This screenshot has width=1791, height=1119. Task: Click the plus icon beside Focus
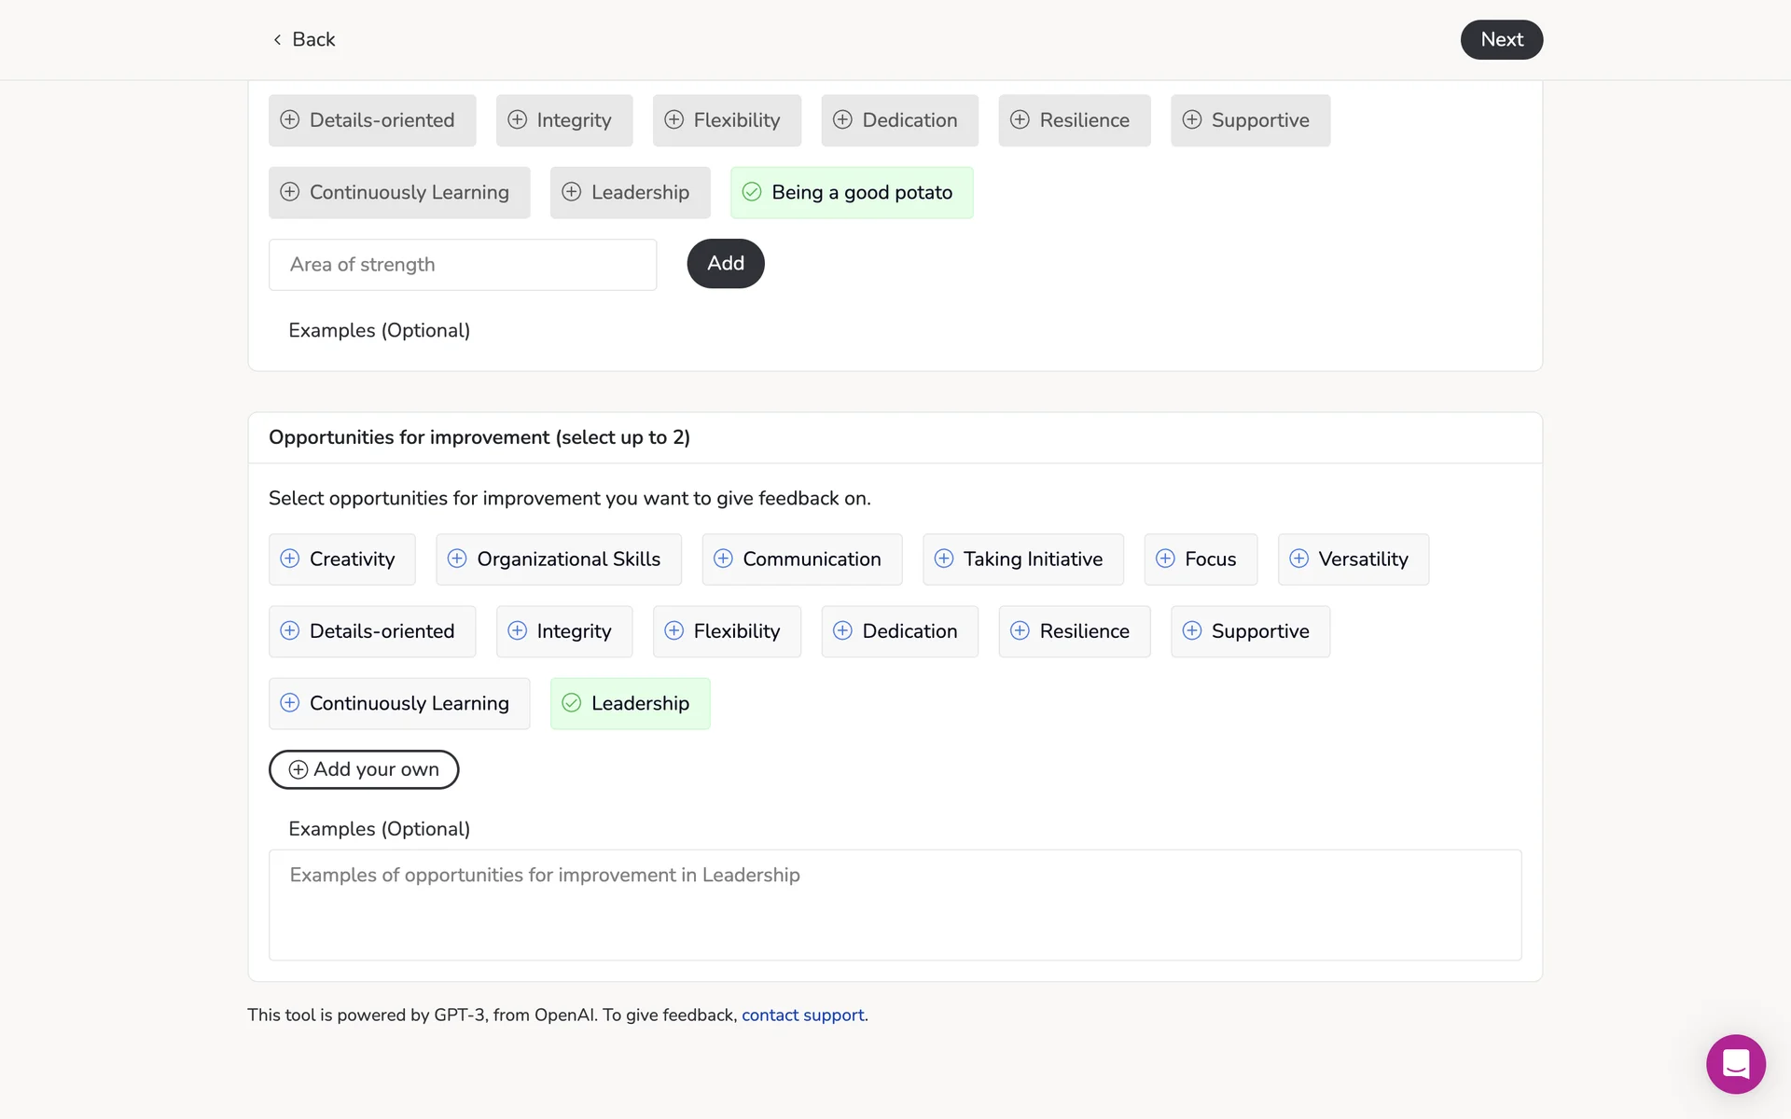1165,559
